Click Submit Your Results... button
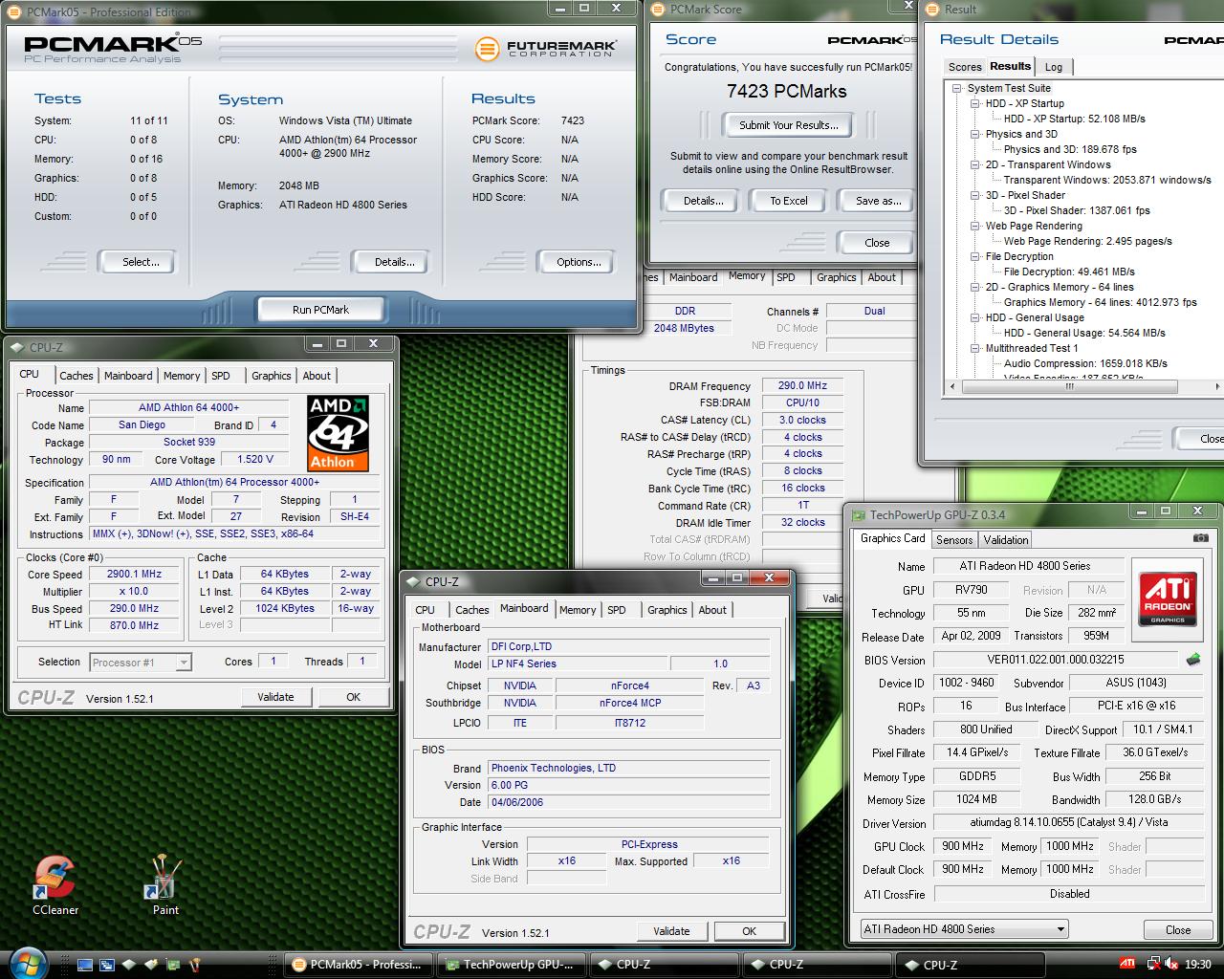Viewport: 1224px width, 979px height. pos(788,125)
